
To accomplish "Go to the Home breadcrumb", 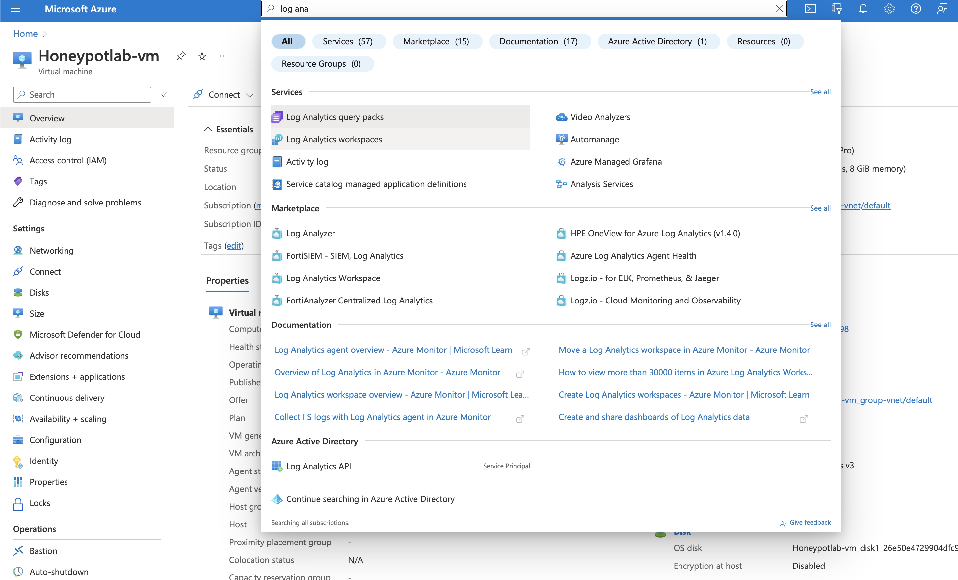I will point(25,34).
